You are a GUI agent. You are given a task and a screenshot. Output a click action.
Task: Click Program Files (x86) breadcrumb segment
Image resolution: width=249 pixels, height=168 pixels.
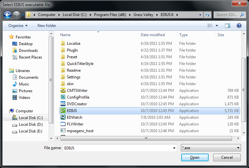[x=110, y=15]
